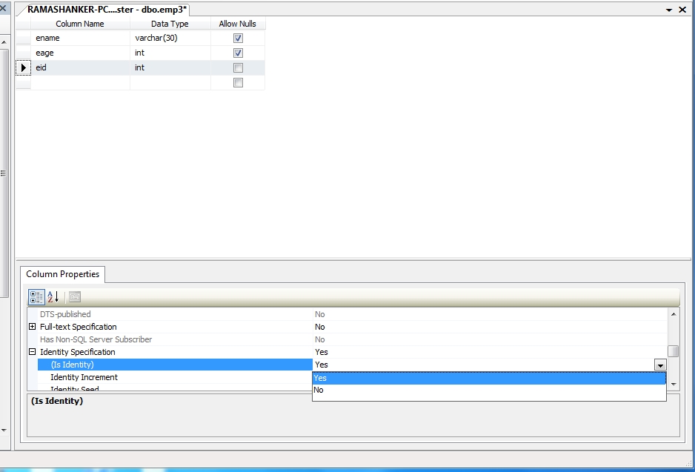Screen dimensions: 695x472
Task: Select the Categorized view icon in Column Properties
Action: pyautogui.click(x=36, y=296)
